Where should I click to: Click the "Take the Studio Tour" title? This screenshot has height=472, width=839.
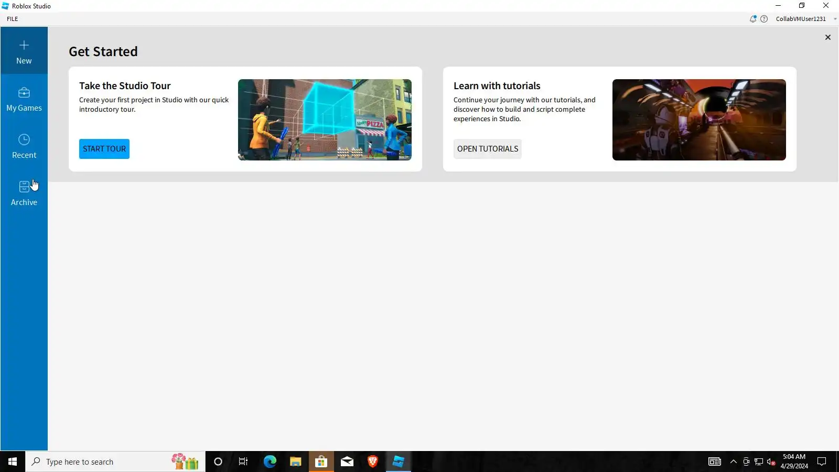pyautogui.click(x=125, y=85)
